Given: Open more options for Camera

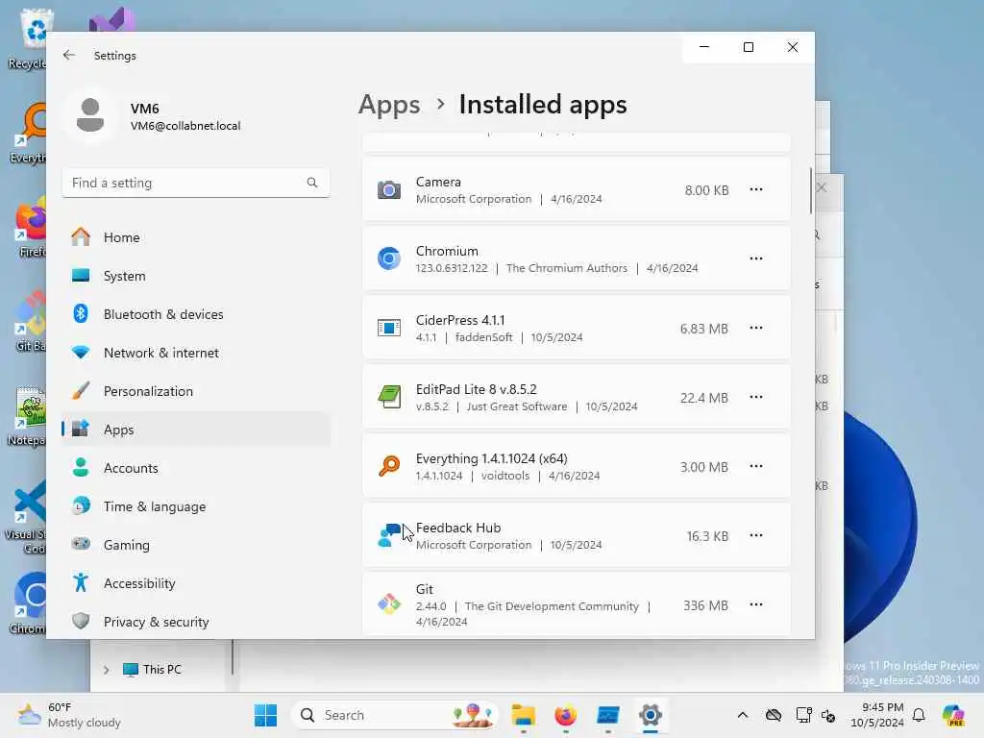Looking at the screenshot, I should pos(756,189).
